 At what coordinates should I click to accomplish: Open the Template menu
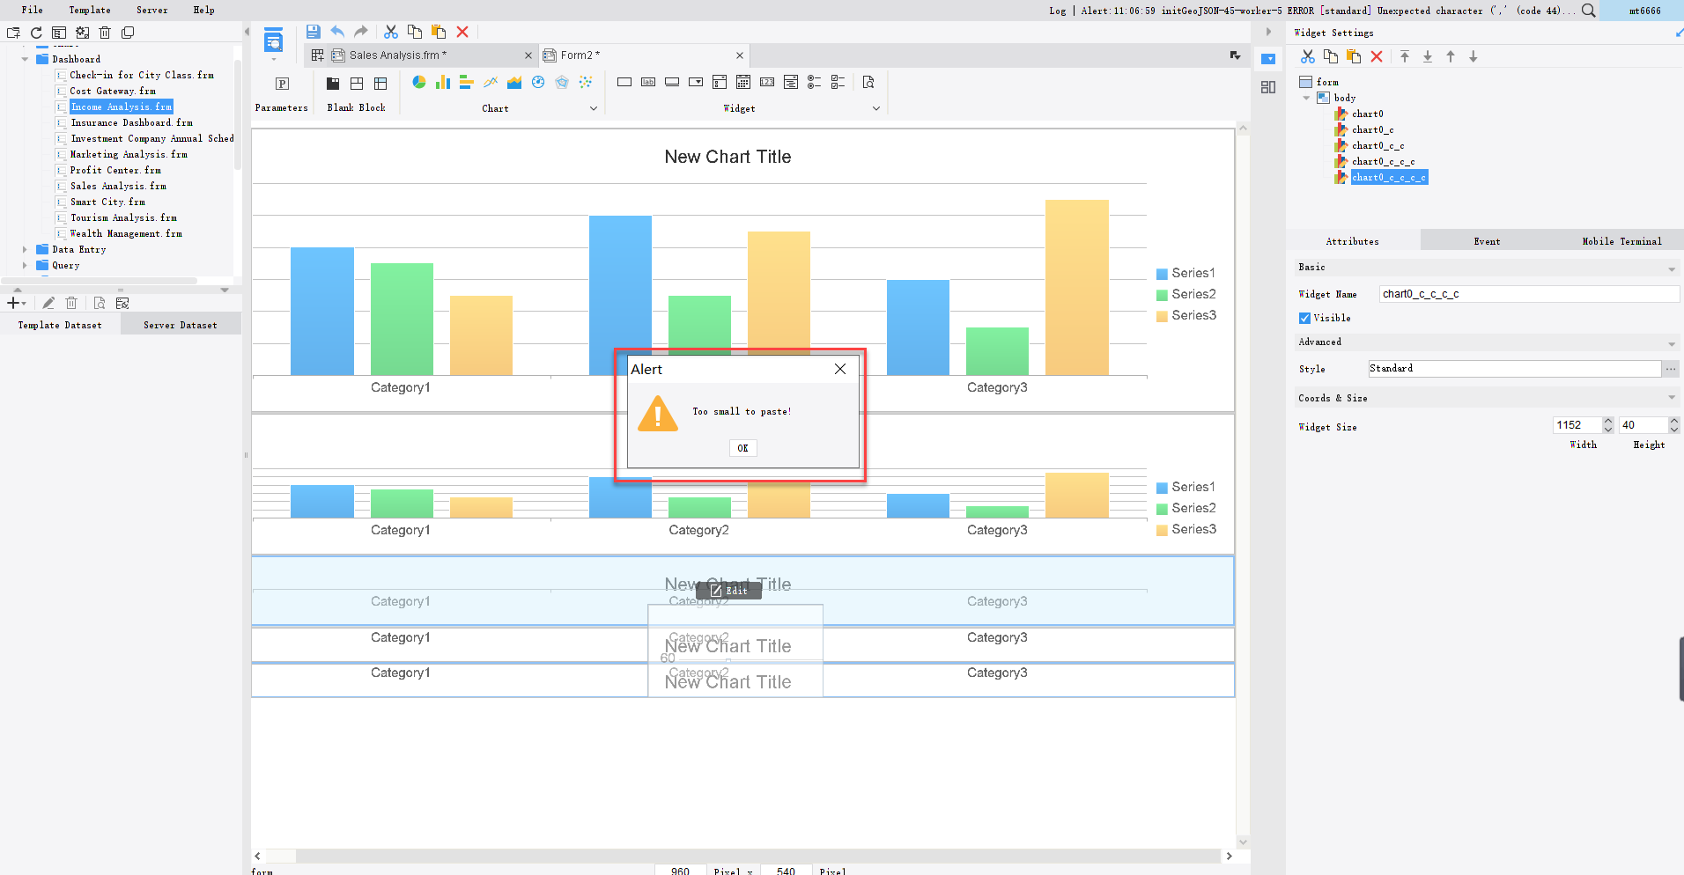(x=89, y=10)
